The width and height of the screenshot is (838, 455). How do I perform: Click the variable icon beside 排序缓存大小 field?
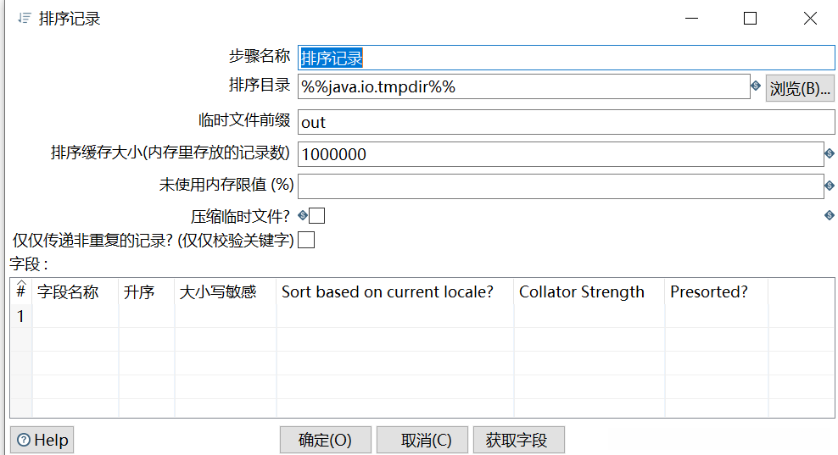point(830,153)
